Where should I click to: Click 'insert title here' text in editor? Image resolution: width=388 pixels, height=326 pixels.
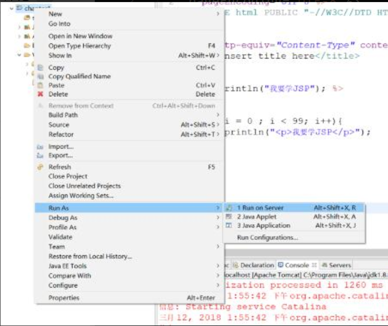tap(269, 56)
